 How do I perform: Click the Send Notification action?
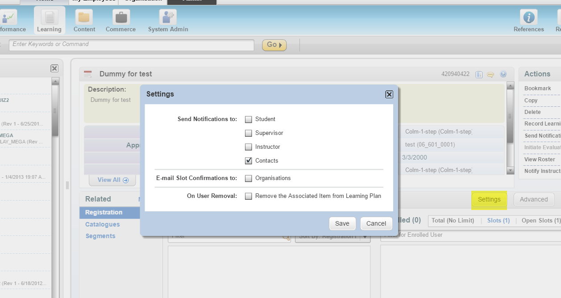coord(543,136)
